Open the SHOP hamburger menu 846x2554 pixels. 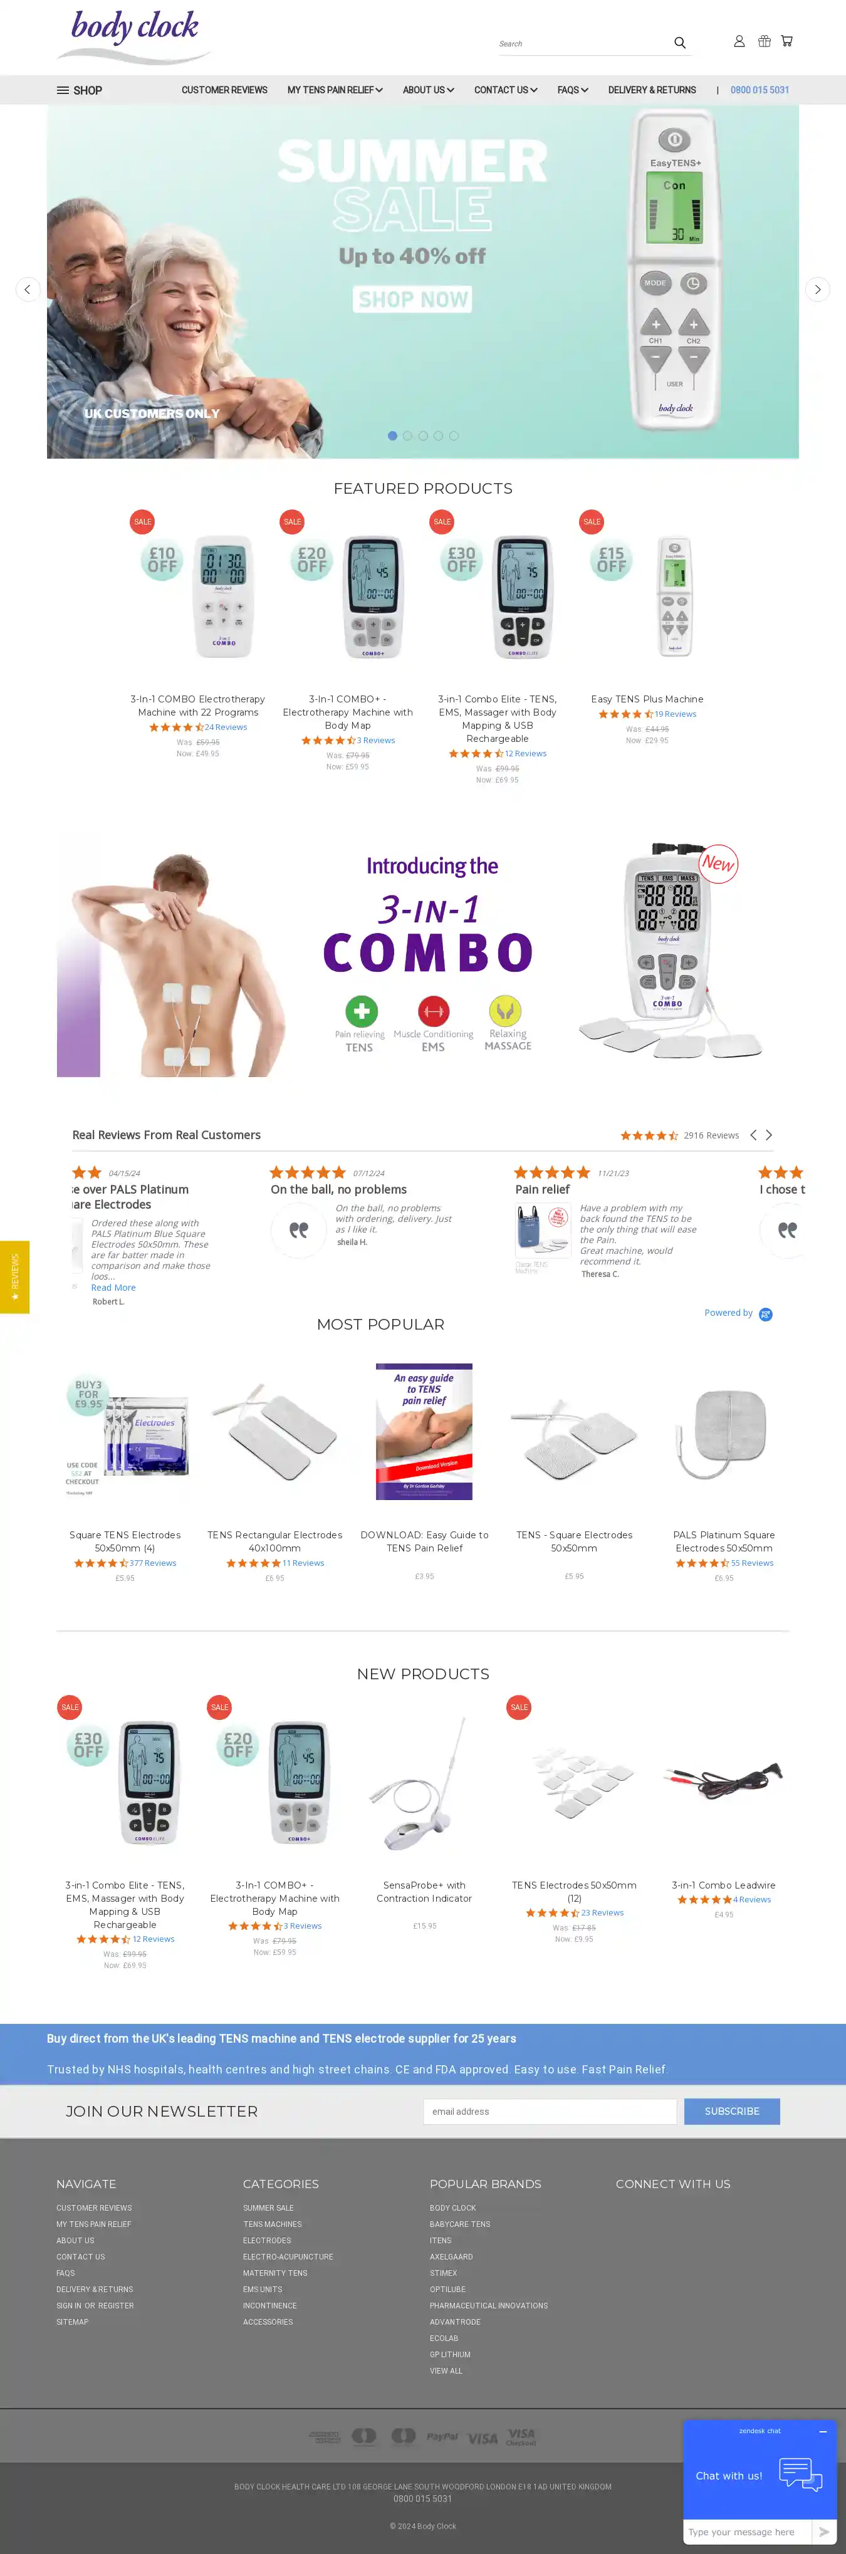(80, 90)
